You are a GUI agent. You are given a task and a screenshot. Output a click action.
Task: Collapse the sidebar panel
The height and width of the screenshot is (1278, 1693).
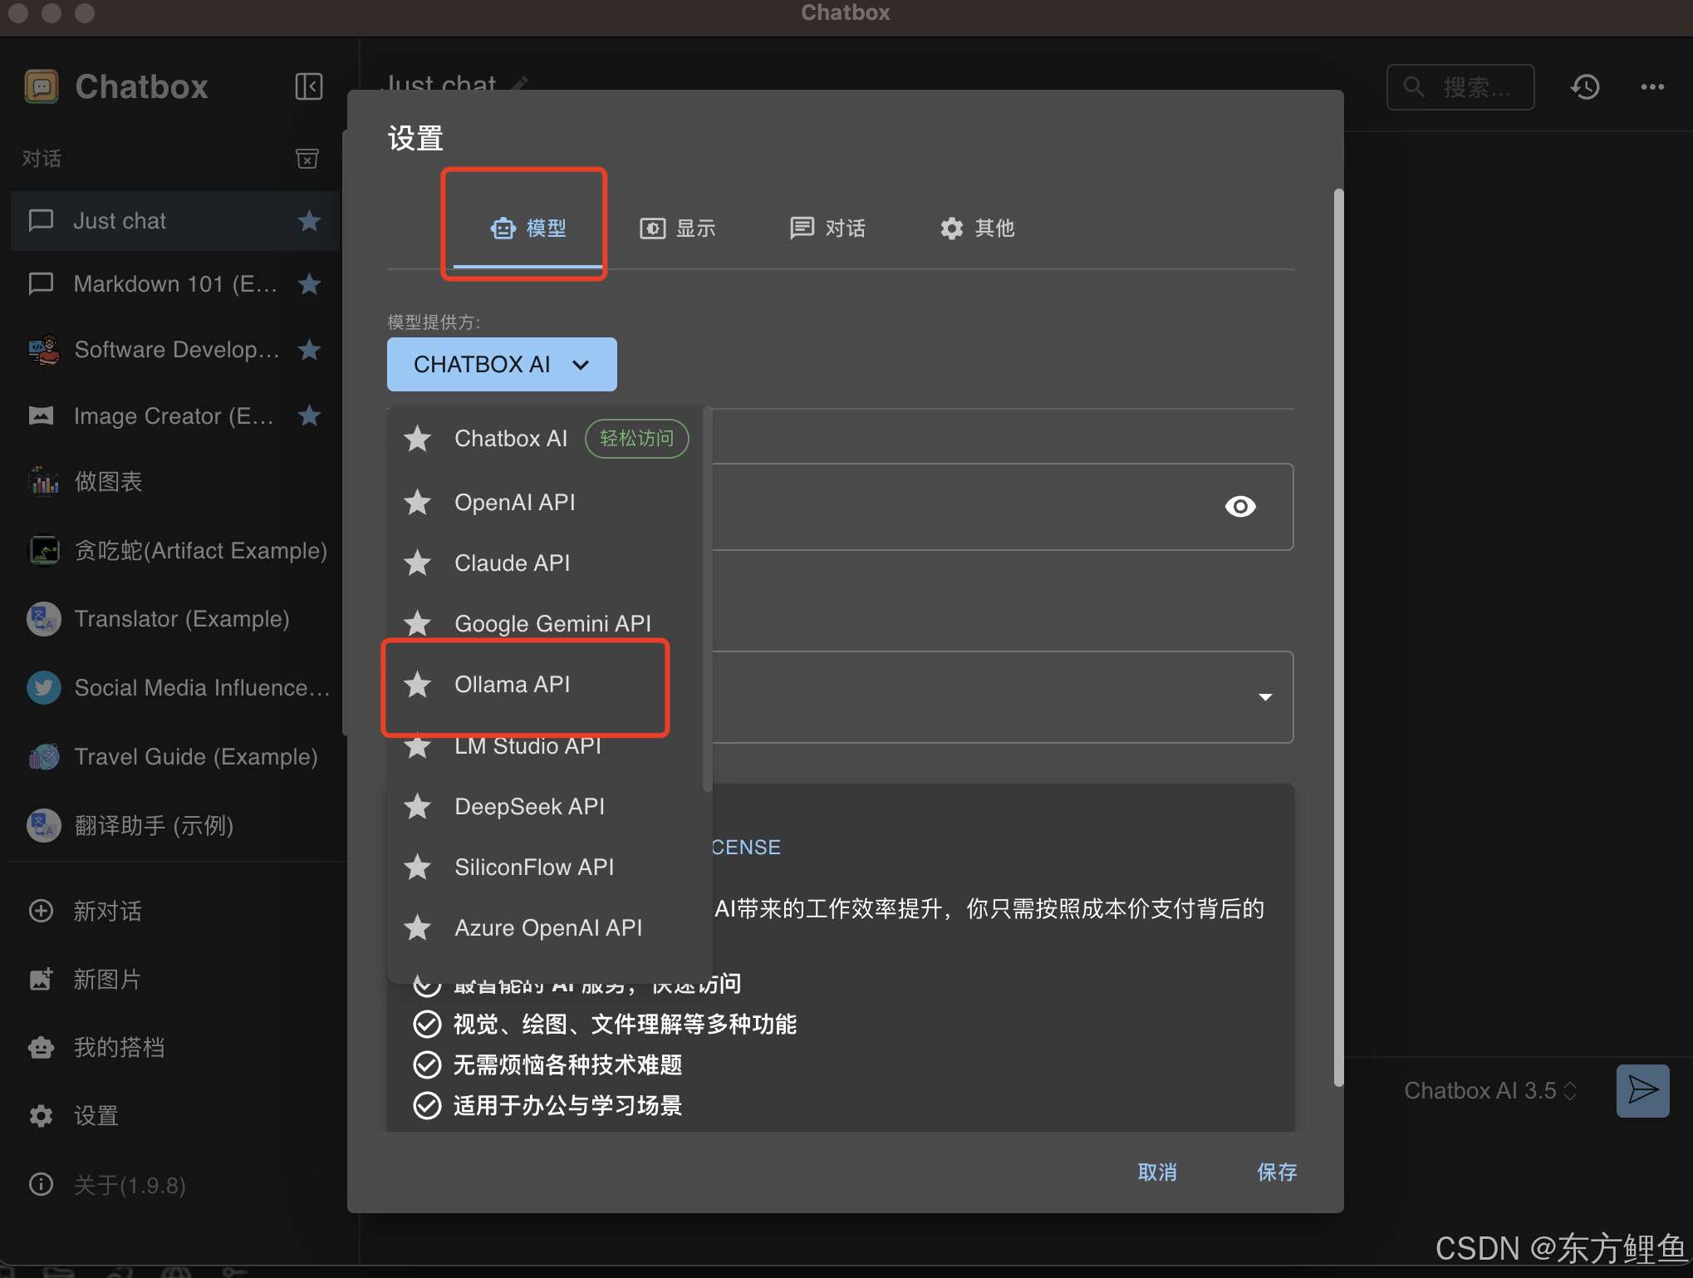pos(308,86)
